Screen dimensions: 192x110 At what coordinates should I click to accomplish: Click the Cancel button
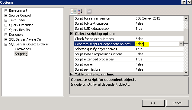pyautogui.click(x=178, y=103)
